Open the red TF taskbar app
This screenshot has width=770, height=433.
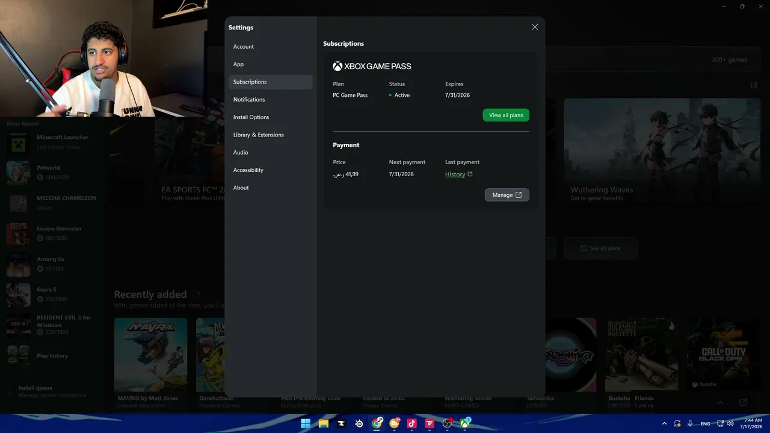click(430, 423)
